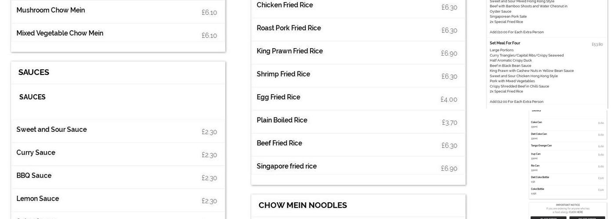The height and width of the screenshot is (219, 615).
Task: Open the Chow Mein Noodles section header
Action: click(x=303, y=205)
